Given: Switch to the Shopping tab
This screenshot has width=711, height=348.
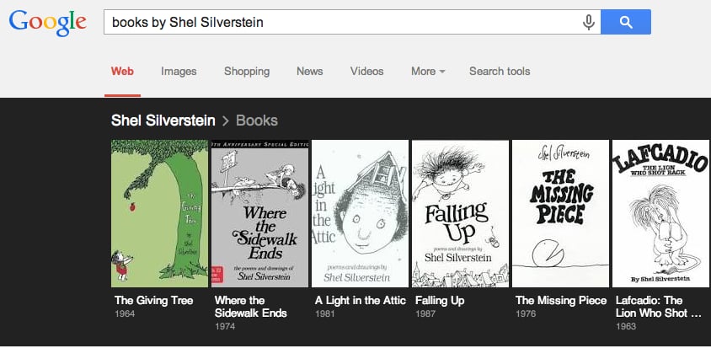Looking at the screenshot, I should coord(247,72).
